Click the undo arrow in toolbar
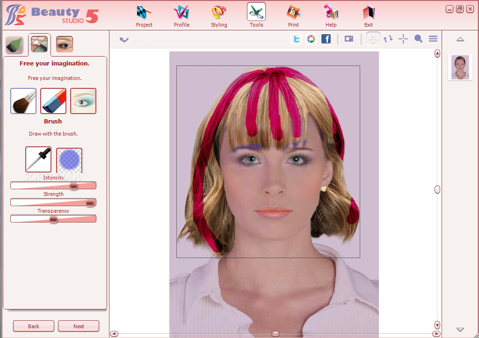 point(124,40)
